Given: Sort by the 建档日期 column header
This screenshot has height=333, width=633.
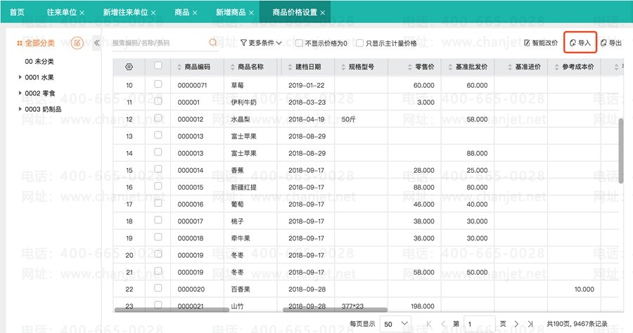Looking at the screenshot, I should (308, 67).
